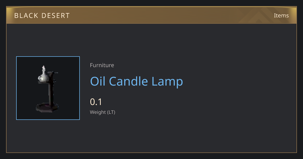Screen dimensions: 303x159
Task: Click the glass oil bulb on the lamp image
Action: (x=43, y=77)
